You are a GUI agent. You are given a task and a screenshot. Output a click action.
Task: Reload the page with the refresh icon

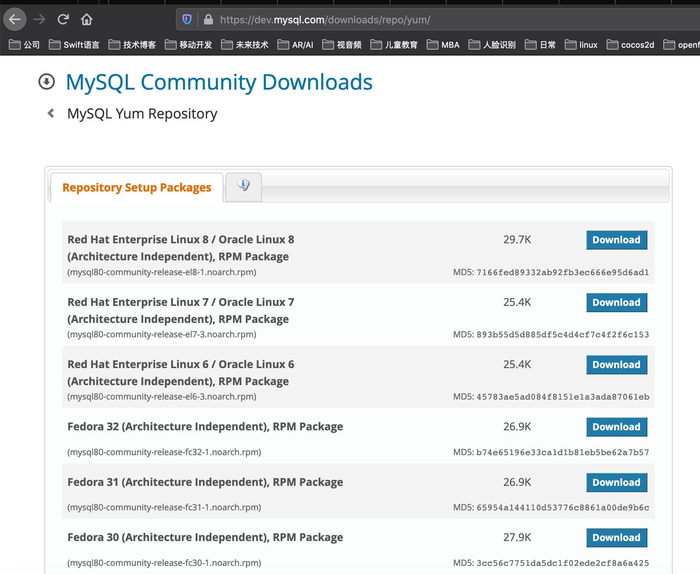[x=63, y=19]
